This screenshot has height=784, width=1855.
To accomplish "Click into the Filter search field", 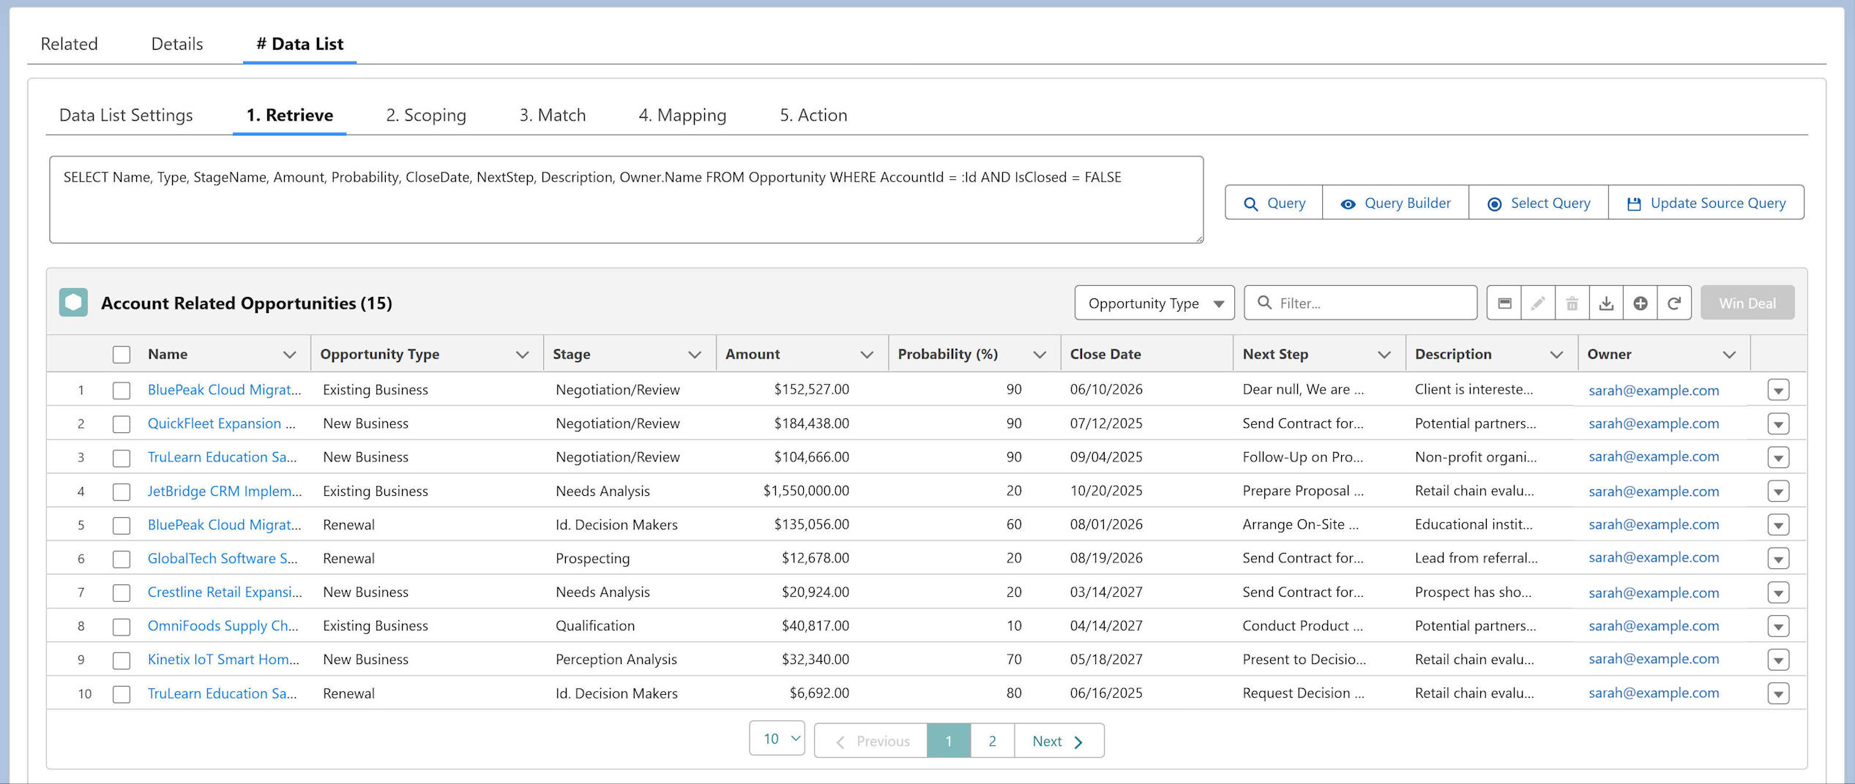I will (1360, 303).
